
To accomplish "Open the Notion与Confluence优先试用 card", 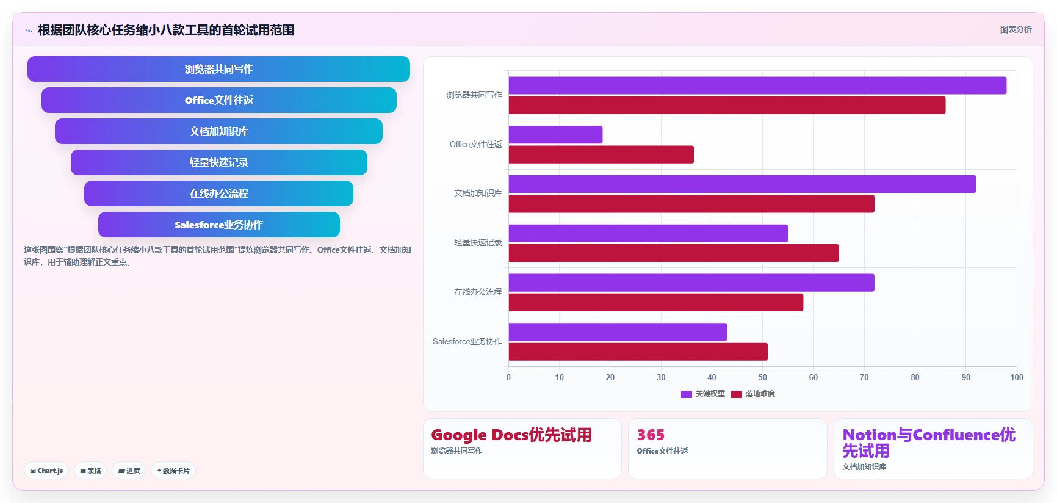I will (933, 449).
